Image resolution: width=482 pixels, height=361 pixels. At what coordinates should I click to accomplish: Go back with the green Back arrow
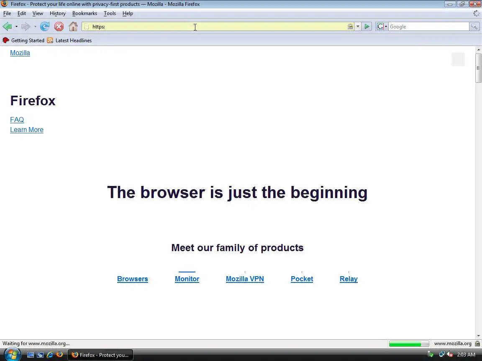click(x=8, y=27)
